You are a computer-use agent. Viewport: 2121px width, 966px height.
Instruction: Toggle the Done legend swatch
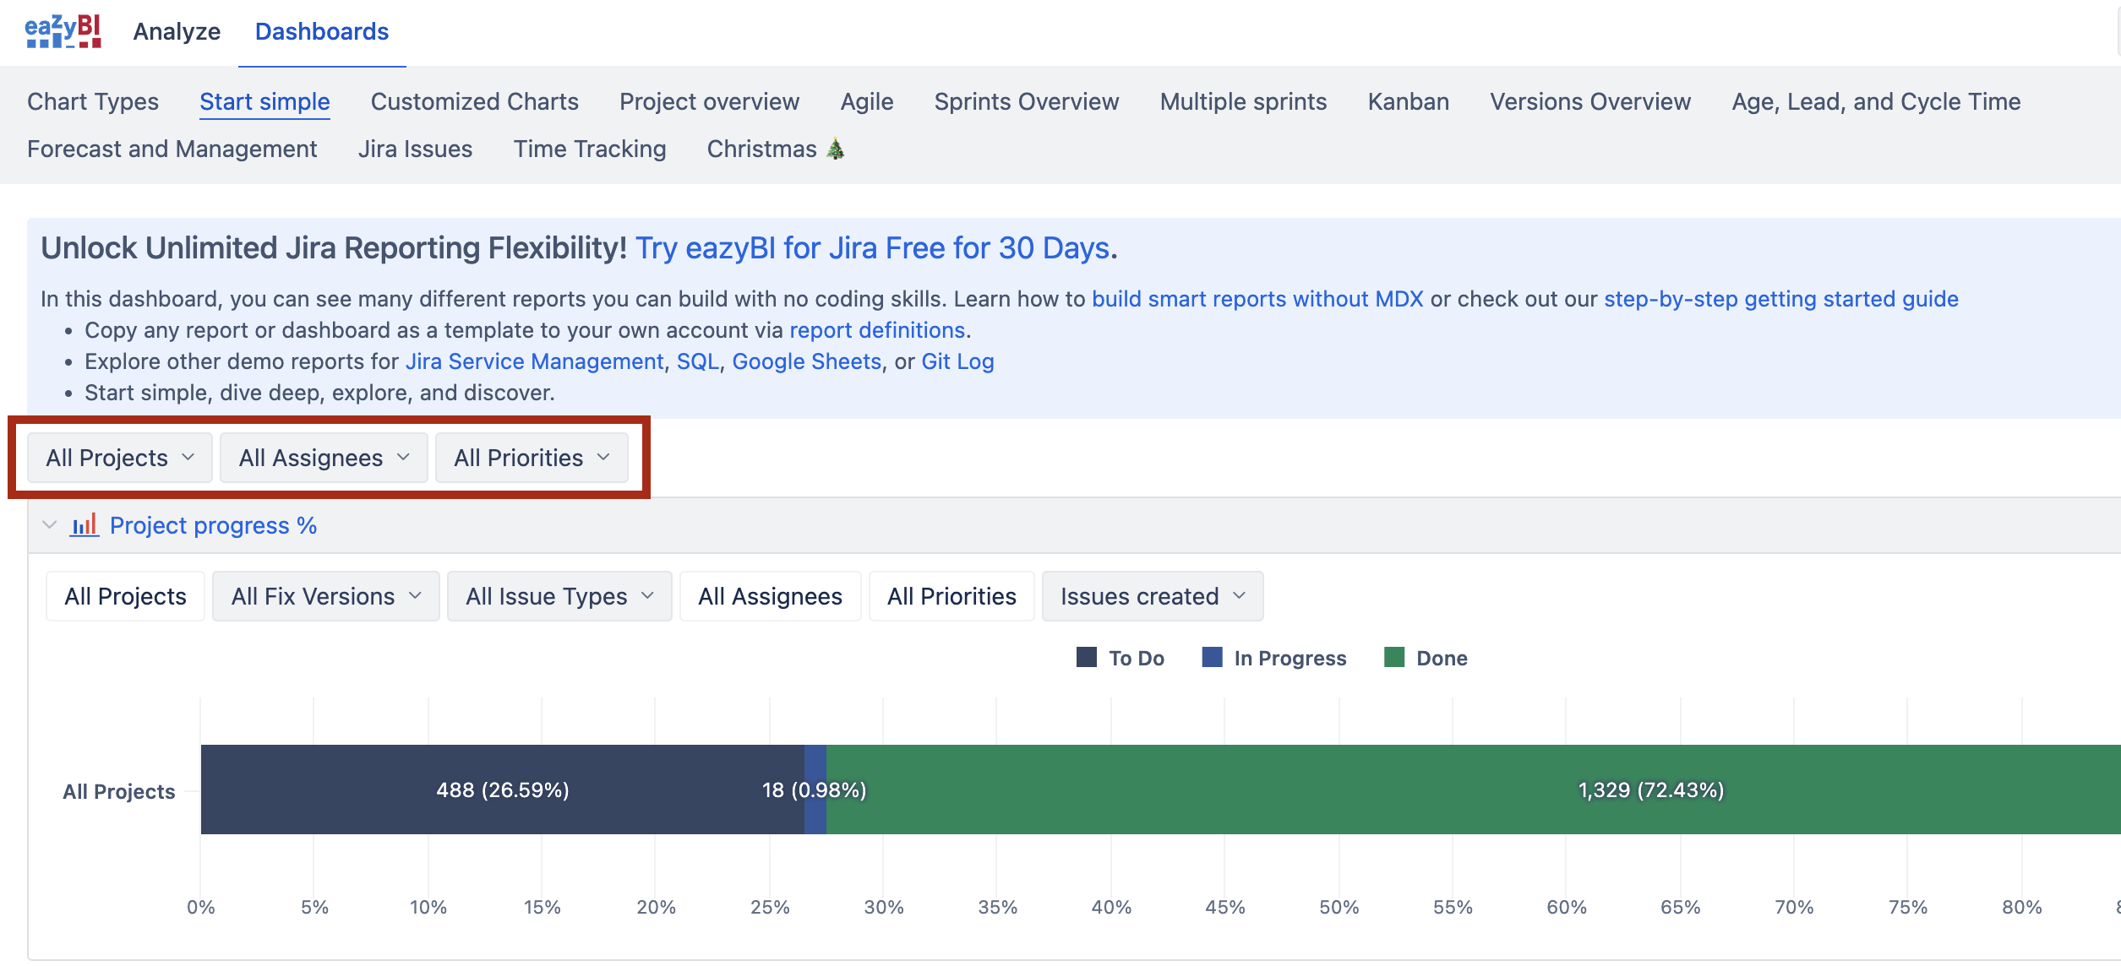(1394, 658)
